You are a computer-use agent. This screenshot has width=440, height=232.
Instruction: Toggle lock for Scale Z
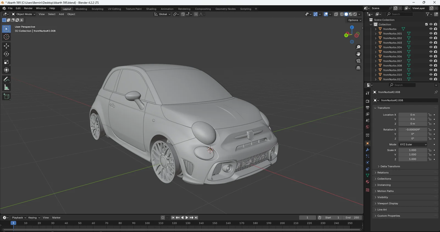point(430,159)
